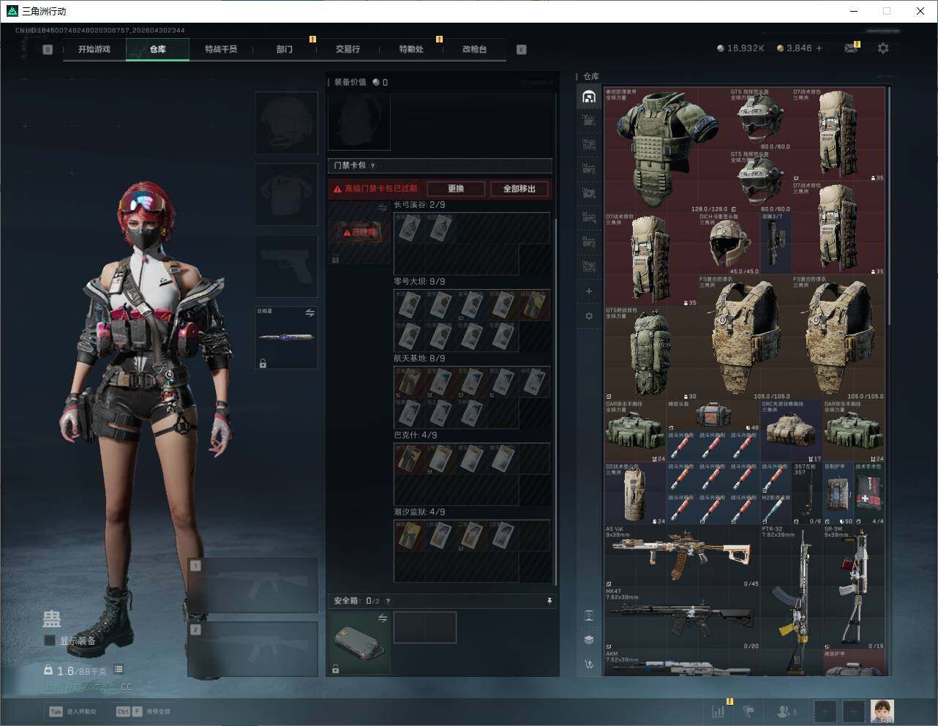
Task: Click the melee knife weapon slot
Action: (286, 337)
